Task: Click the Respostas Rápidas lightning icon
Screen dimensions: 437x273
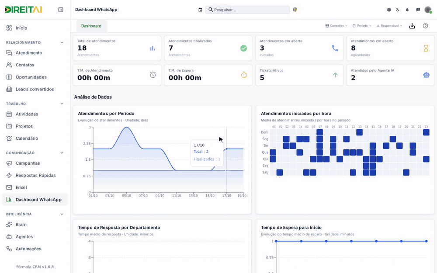Action: click(9, 175)
